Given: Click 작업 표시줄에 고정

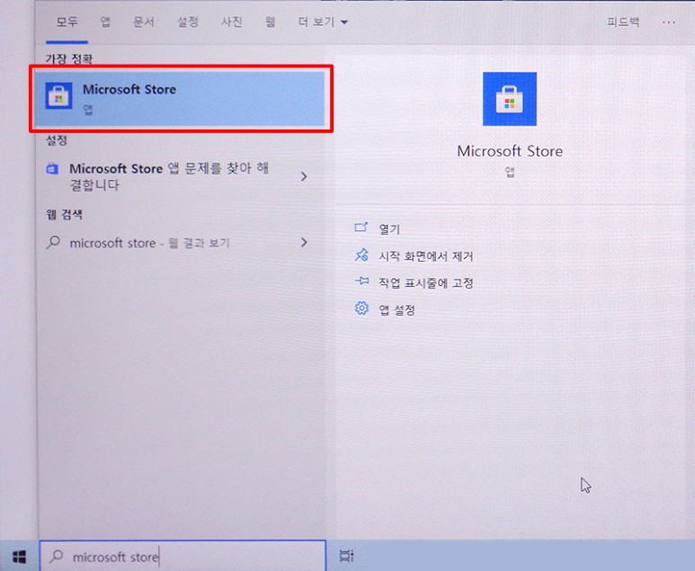Looking at the screenshot, I should pyautogui.click(x=425, y=282).
